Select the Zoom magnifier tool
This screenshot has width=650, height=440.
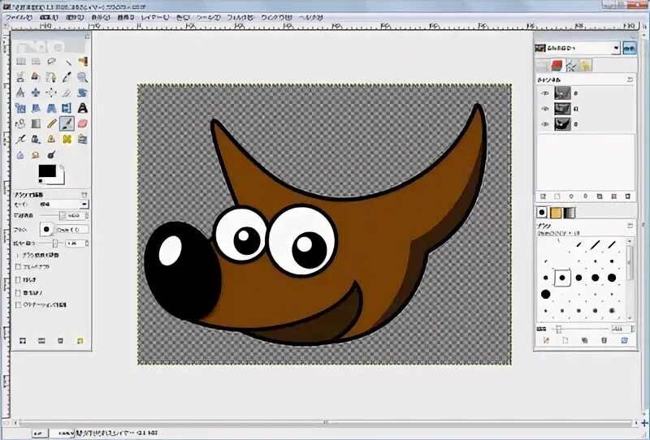83,77
